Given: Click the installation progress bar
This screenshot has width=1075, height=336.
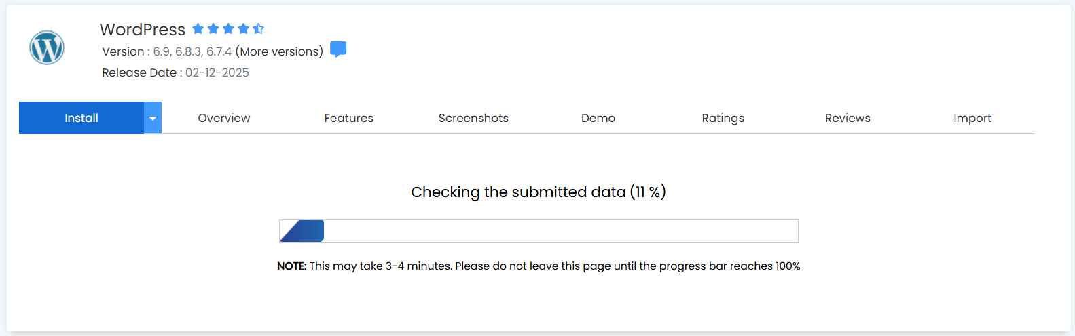Looking at the screenshot, I should 539,231.
